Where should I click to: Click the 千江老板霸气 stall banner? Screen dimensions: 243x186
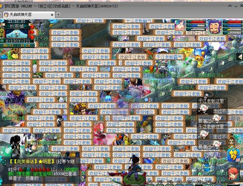169,57
